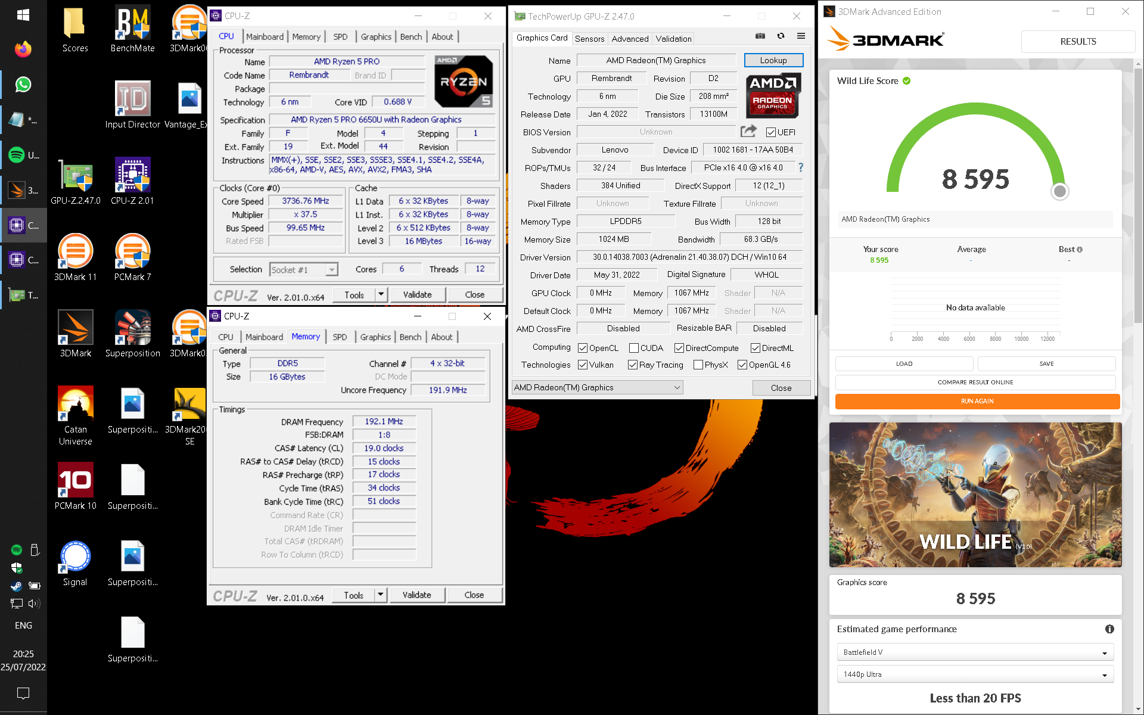Click Bus Interface question mark icon
Viewport: 1144px width, 715px height.
pyautogui.click(x=801, y=168)
